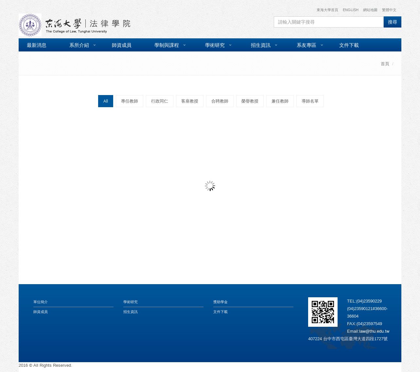Click the QR code image in footer
The width and height of the screenshot is (420, 372).
[323, 312]
